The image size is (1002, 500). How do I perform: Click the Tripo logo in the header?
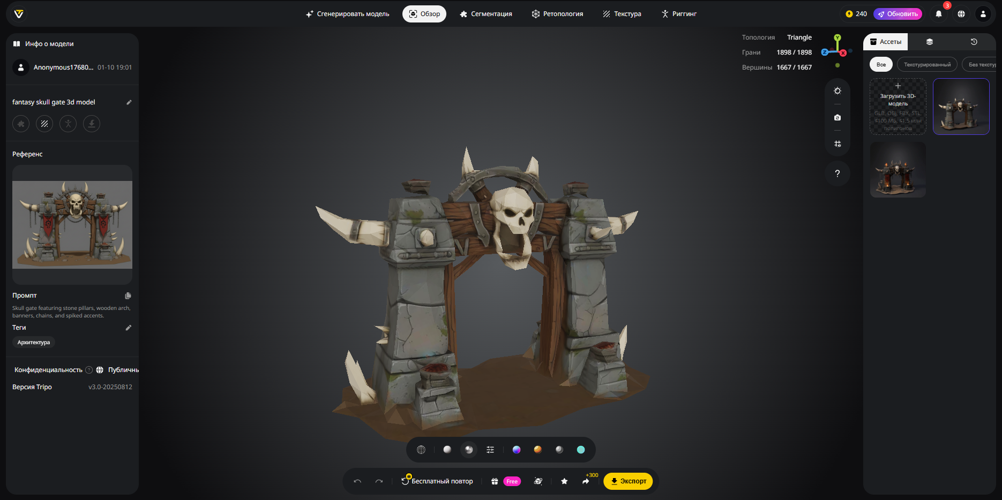pos(19,14)
